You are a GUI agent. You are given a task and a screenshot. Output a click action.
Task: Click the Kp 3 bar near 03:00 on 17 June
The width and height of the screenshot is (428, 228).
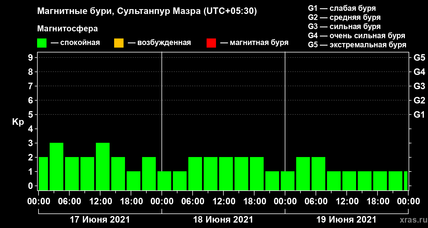(x=56, y=166)
